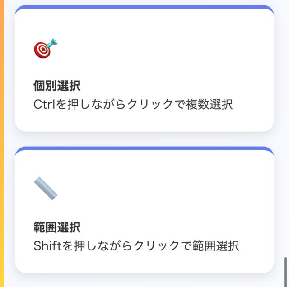Image resolution: width=289 pixels, height=287 pixels.
Task: Click the background below the 範囲選択 card
Action: point(144,281)
